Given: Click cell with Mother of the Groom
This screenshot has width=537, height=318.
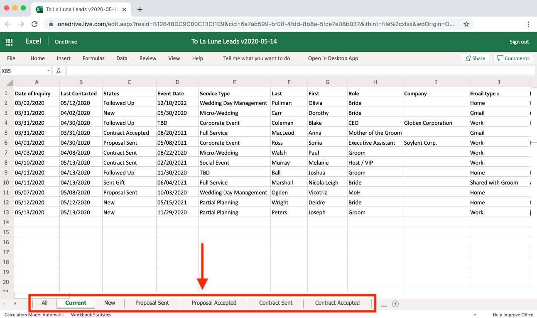Looking at the screenshot, I should (x=375, y=133).
